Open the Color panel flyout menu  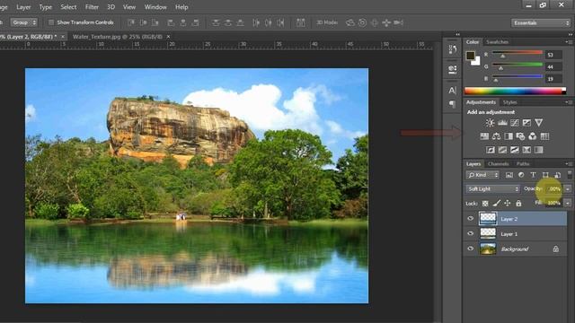coord(569,42)
